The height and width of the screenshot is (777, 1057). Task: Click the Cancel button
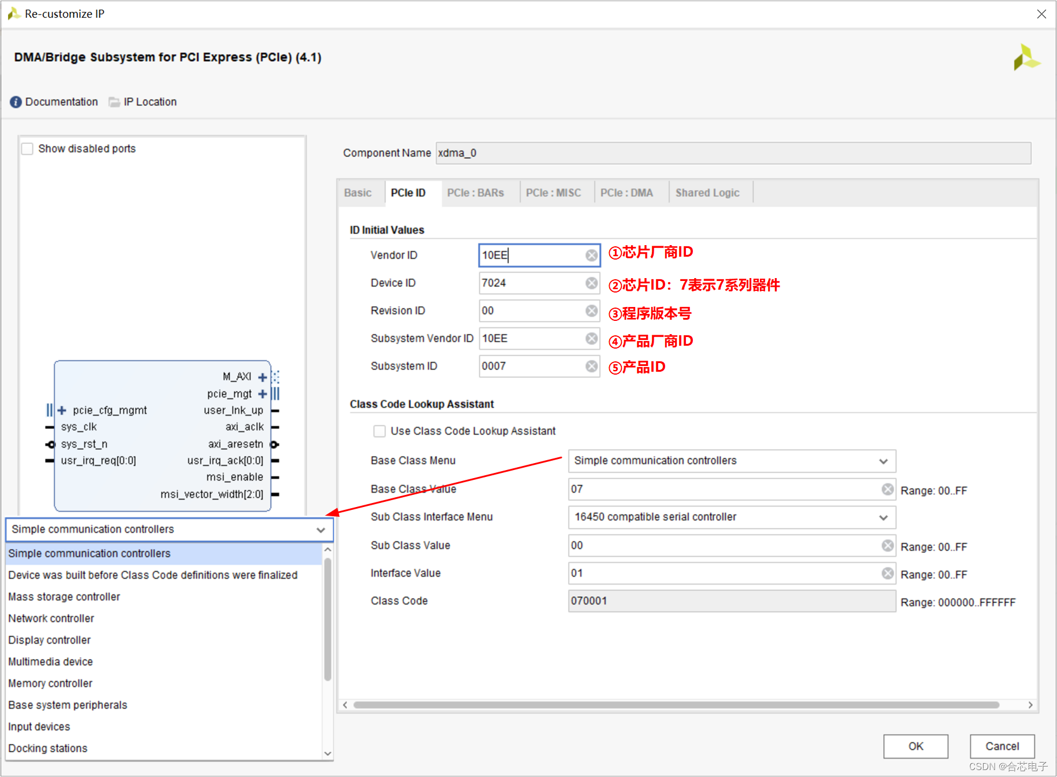(1002, 746)
